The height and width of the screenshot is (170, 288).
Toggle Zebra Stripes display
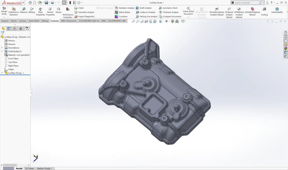click(123, 12)
